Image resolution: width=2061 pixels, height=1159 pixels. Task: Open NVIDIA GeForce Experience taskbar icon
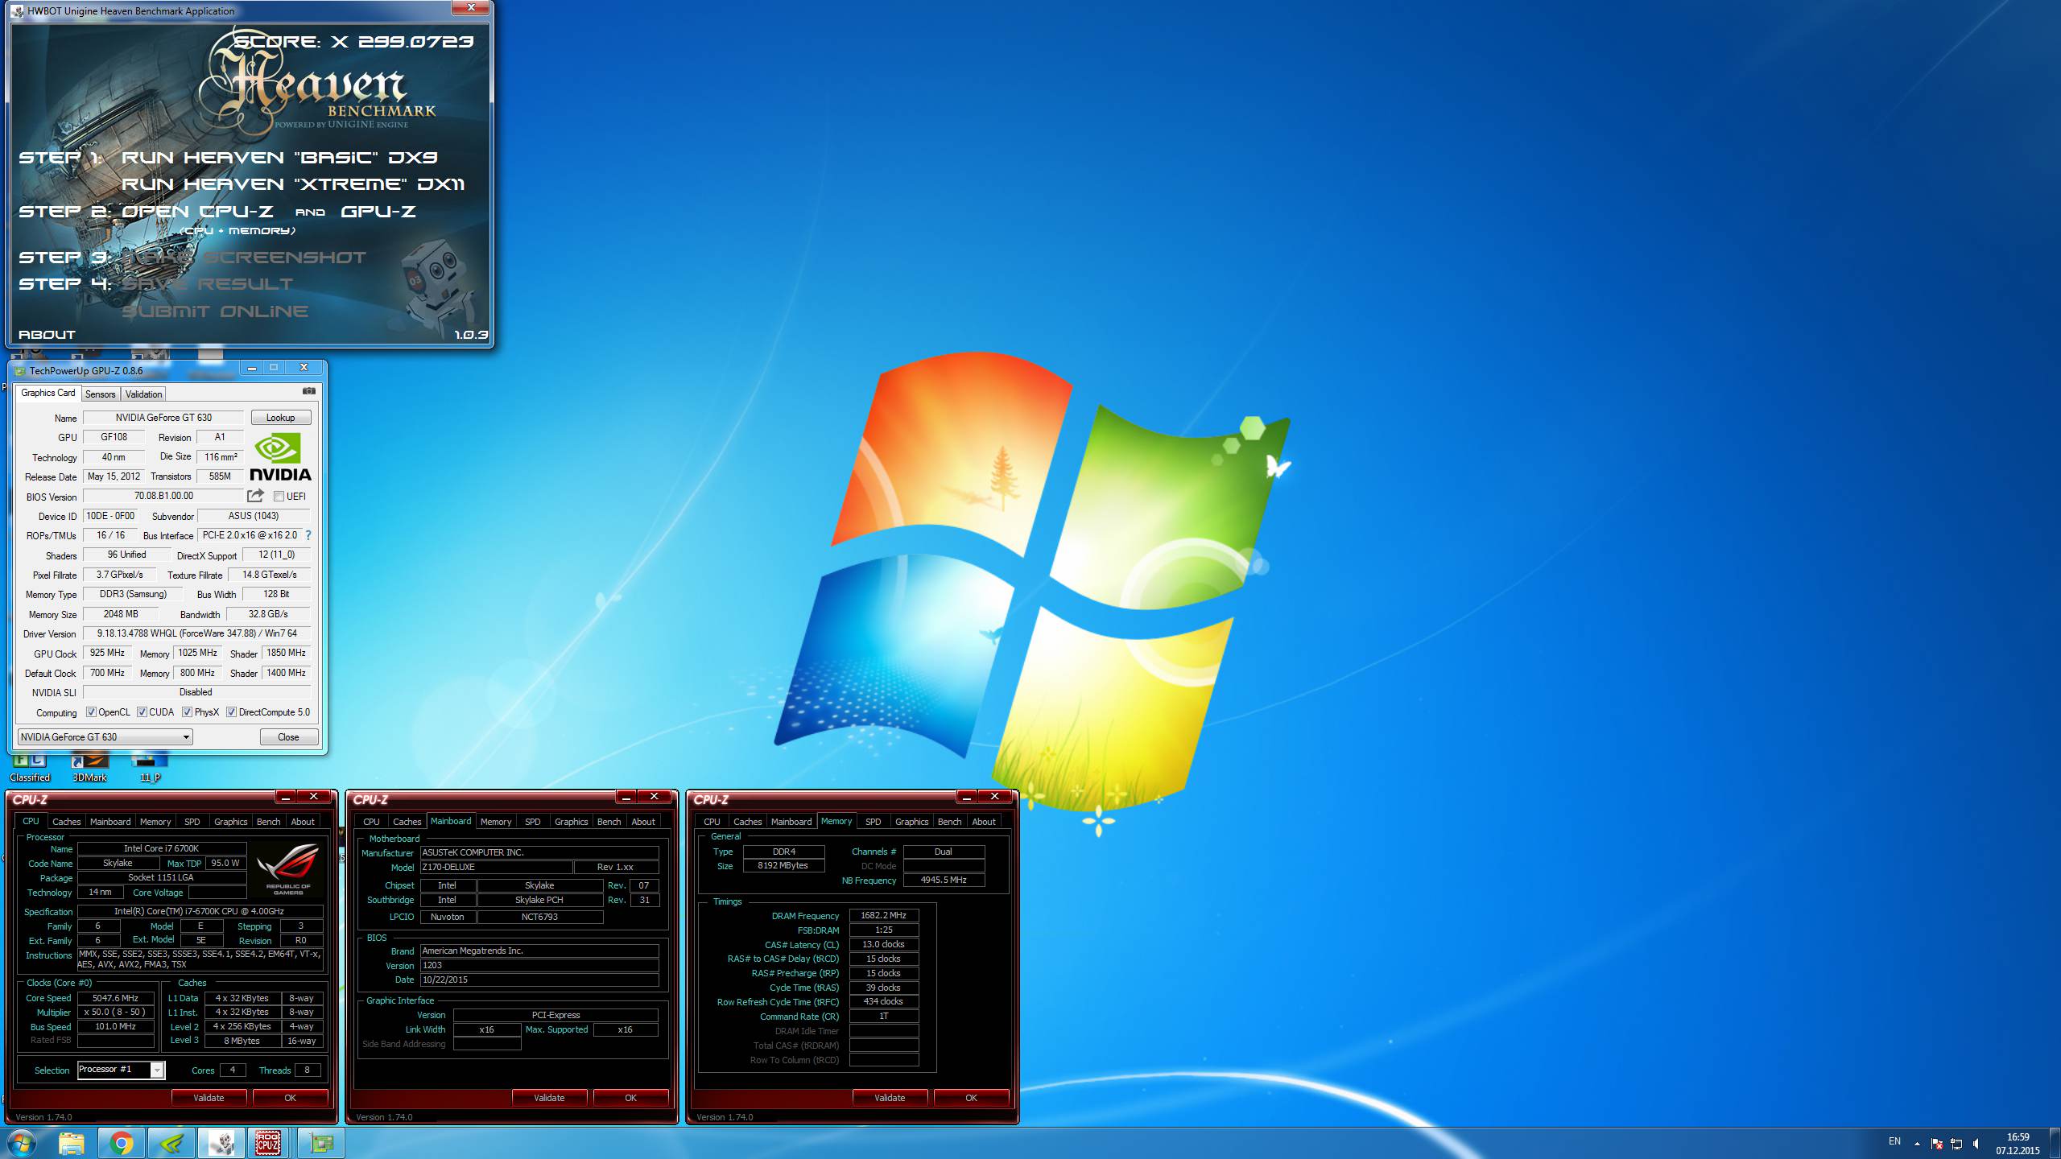coord(171,1143)
